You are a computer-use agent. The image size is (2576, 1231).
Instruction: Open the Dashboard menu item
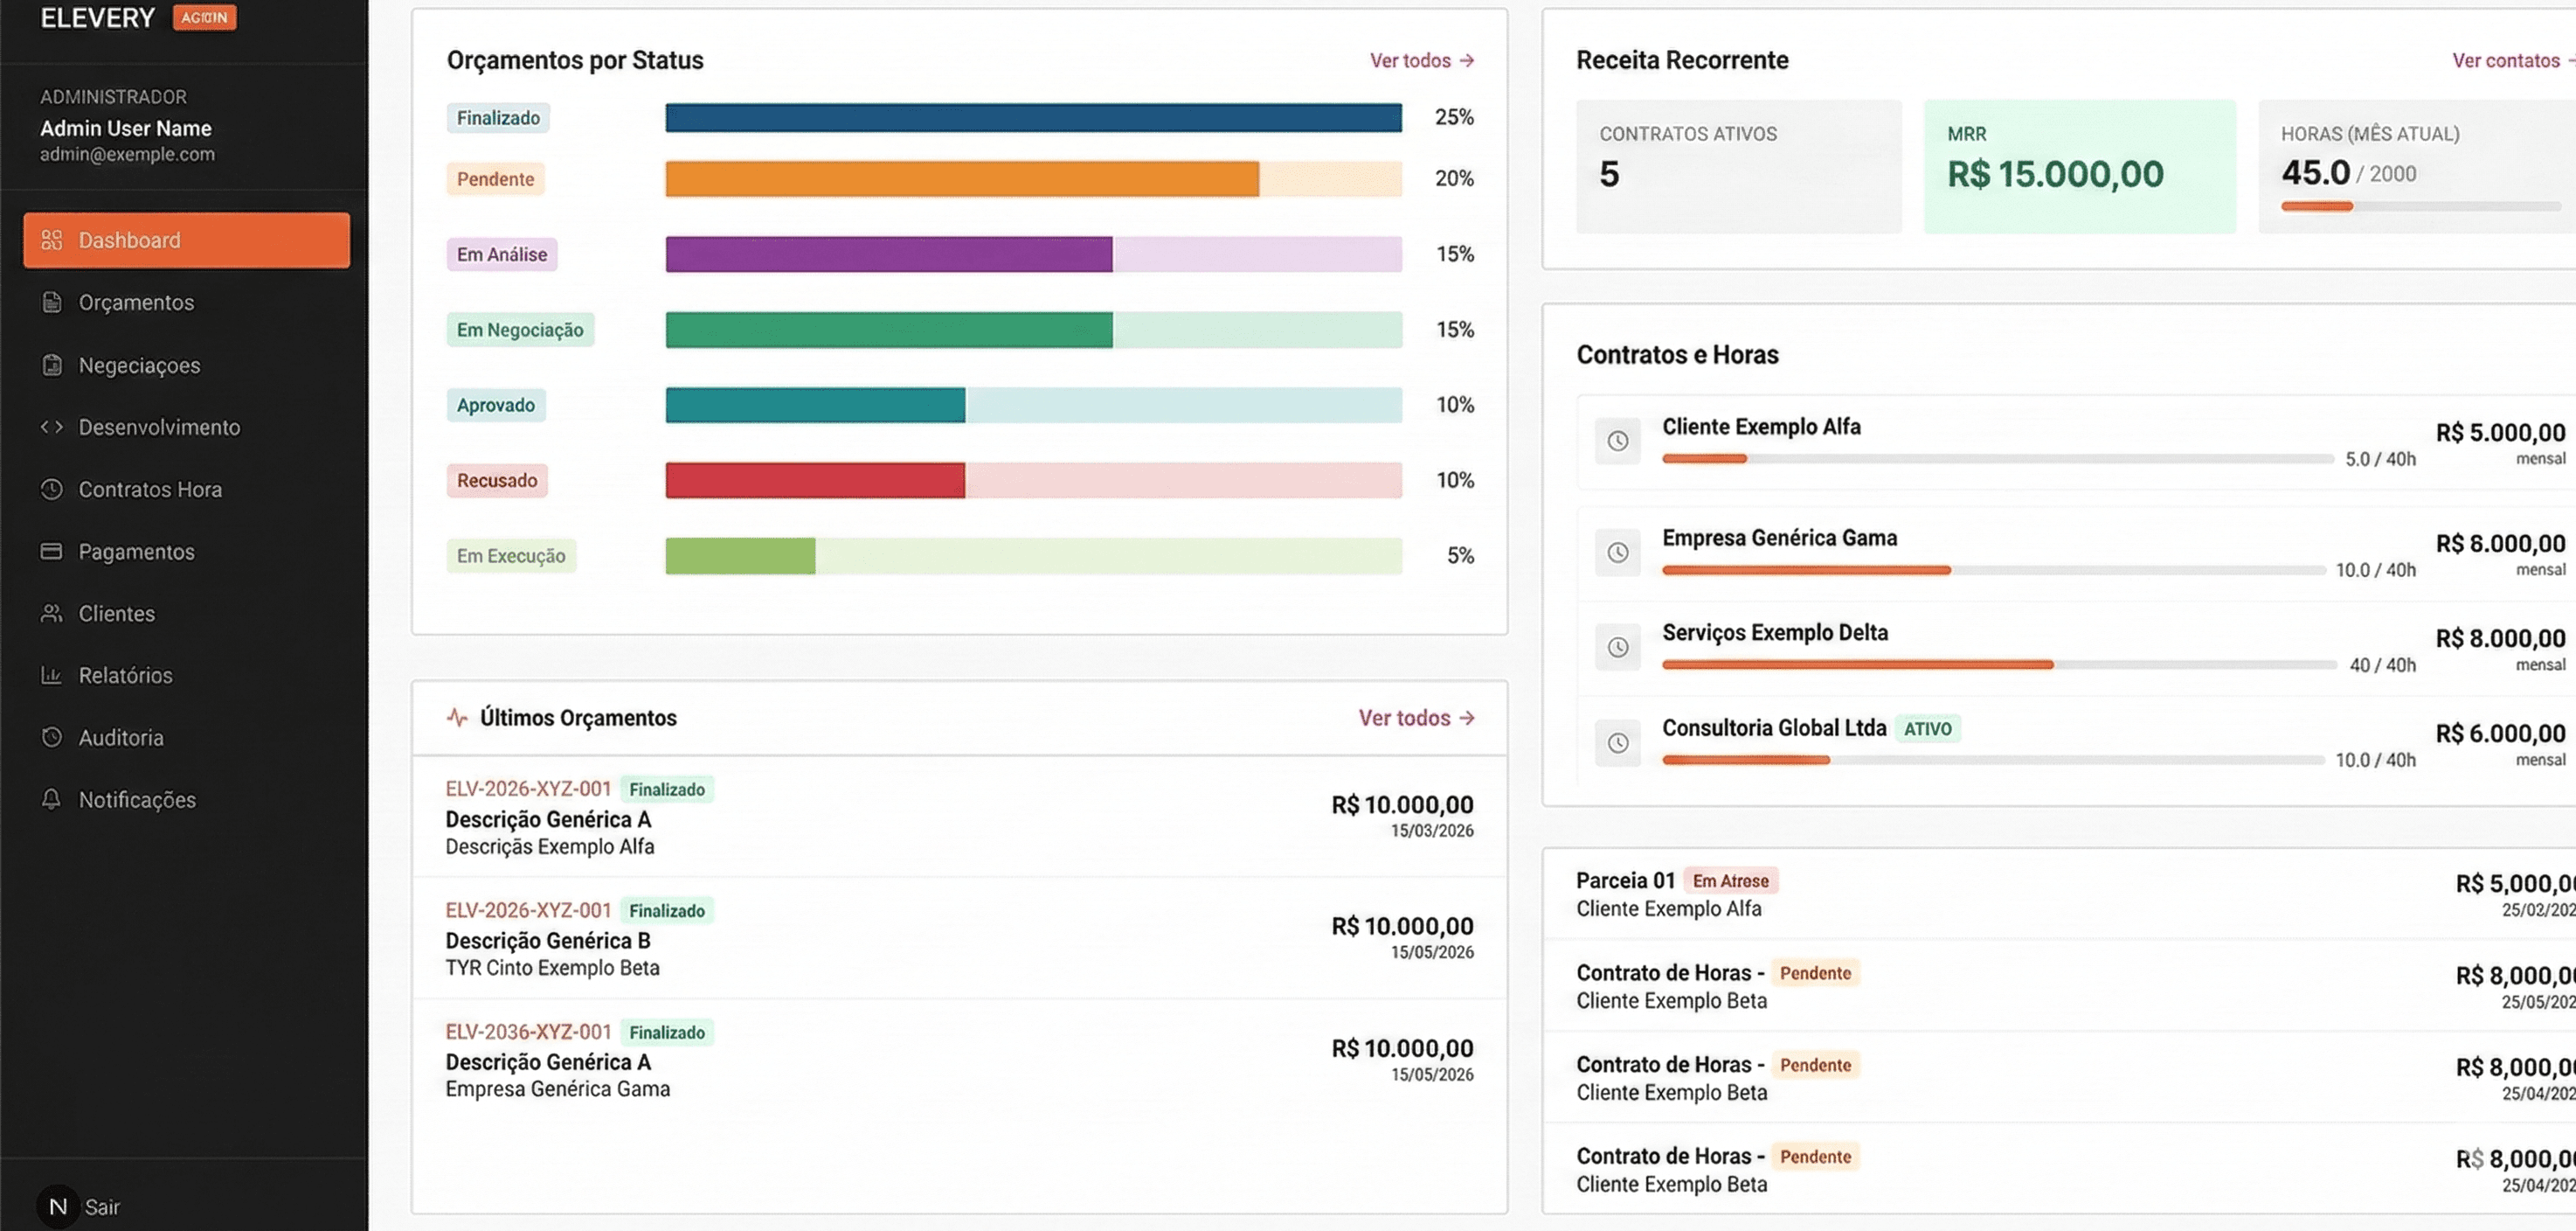click(187, 240)
